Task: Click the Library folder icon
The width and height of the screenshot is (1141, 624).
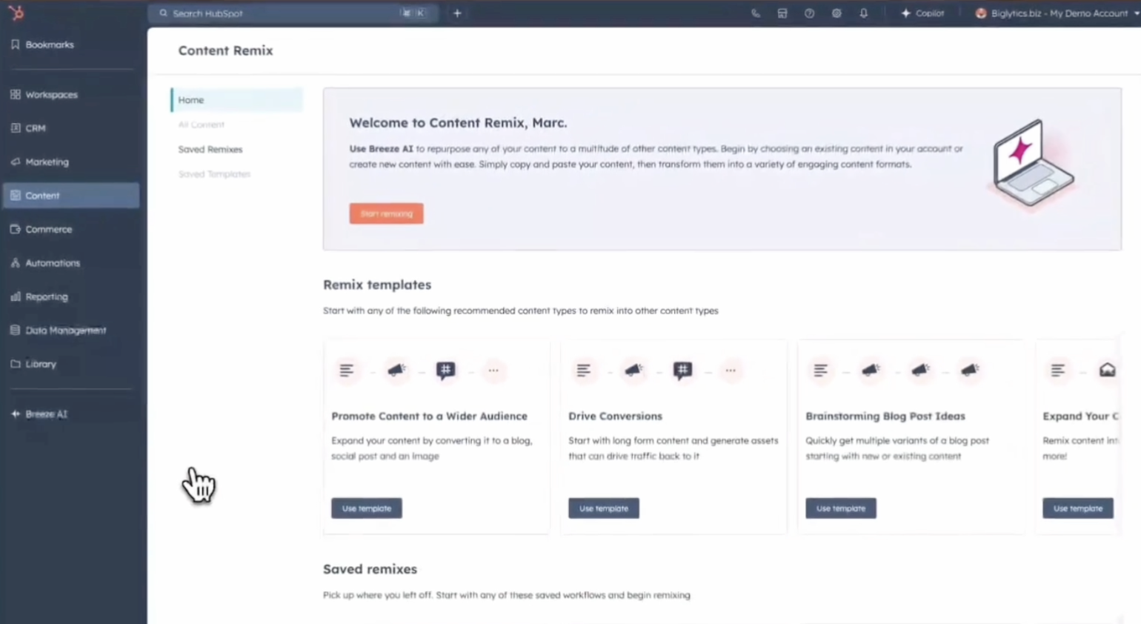Action: (x=15, y=364)
